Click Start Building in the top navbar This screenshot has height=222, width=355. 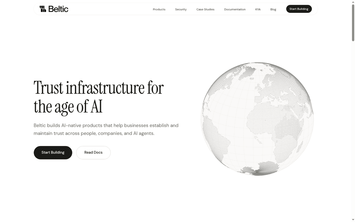(x=298, y=9)
